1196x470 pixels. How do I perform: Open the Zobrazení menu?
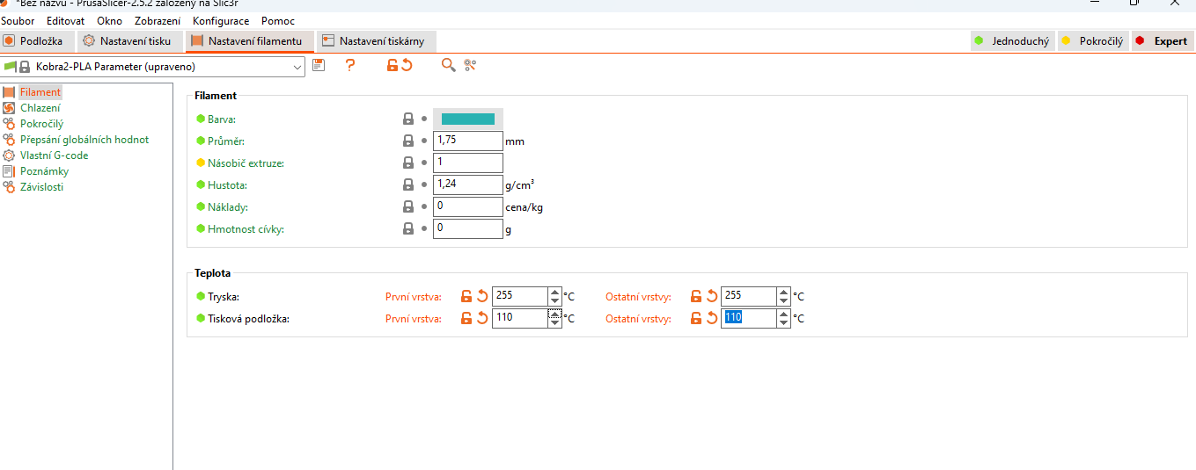pos(158,20)
